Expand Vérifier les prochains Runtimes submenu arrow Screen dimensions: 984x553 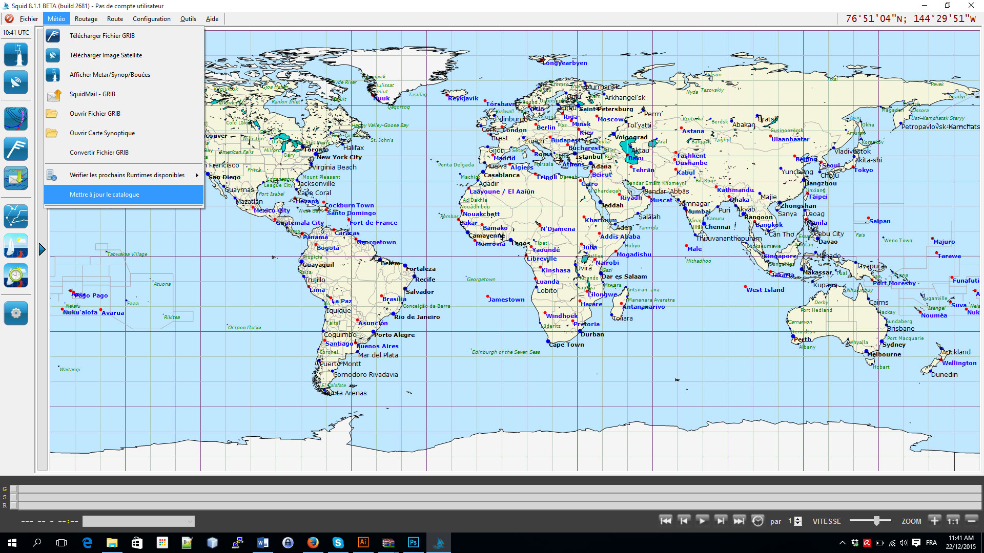click(197, 175)
